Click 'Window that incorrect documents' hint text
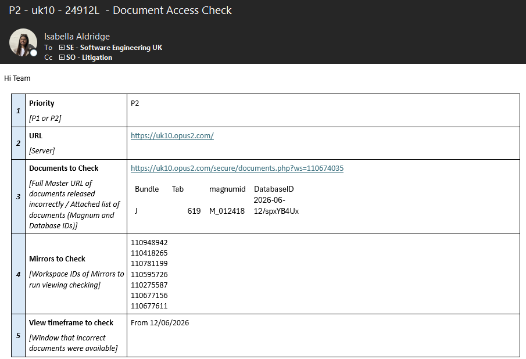Viewport: 526px width, 359px height. click(x=73, y=343)
